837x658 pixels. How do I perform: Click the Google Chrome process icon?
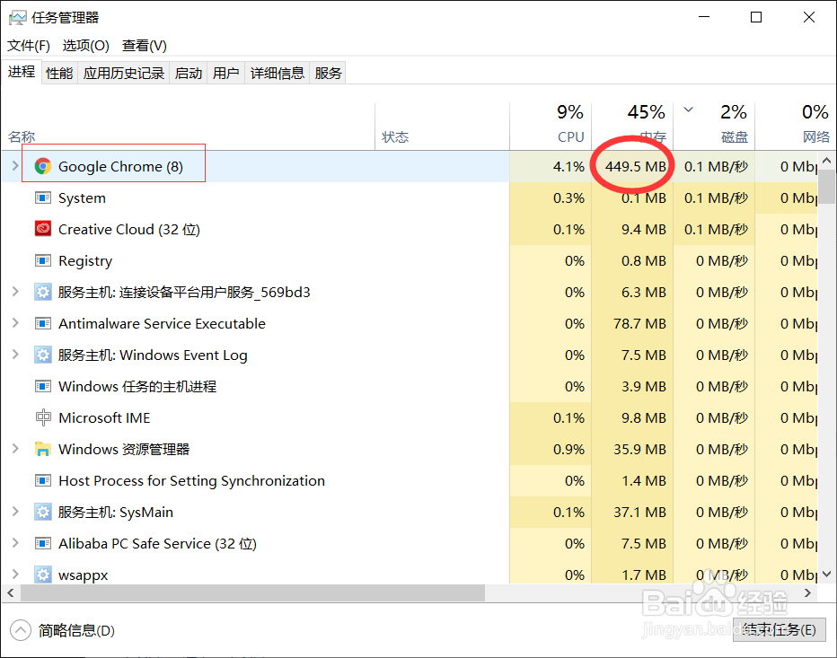click(x=43, y=166)
